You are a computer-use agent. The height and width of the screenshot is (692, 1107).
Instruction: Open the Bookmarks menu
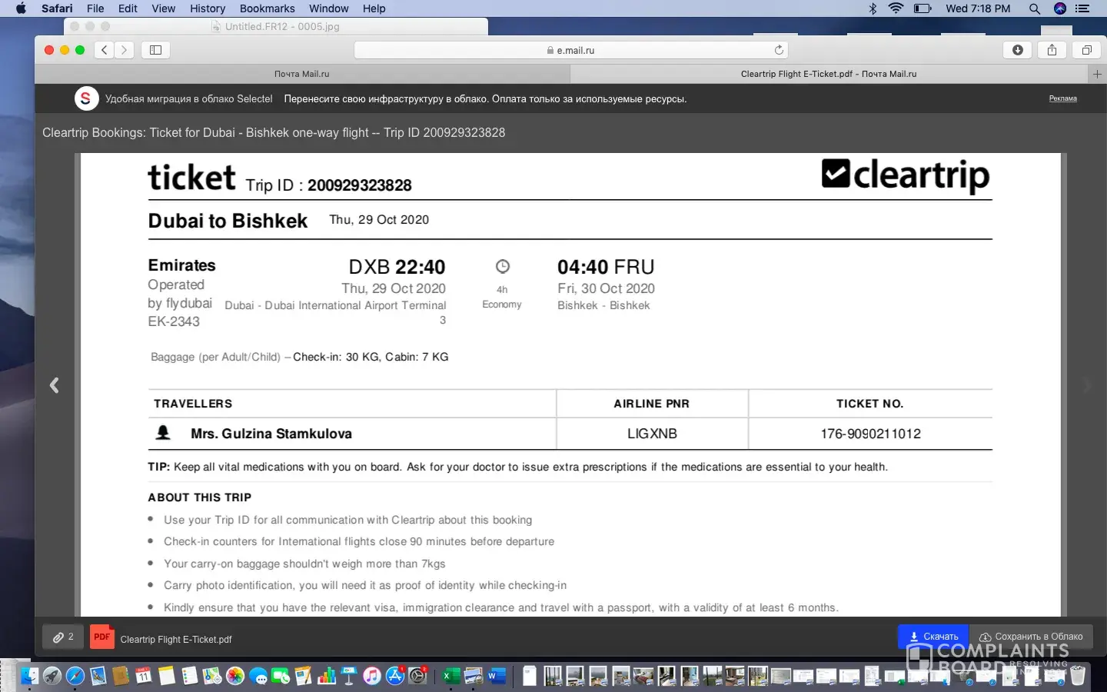[x=268, y=8]
